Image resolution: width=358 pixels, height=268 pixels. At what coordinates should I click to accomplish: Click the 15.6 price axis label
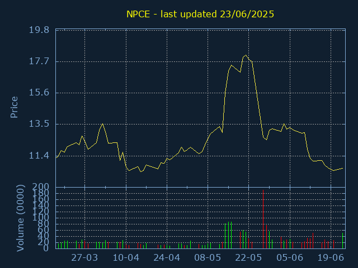coord(39,93)
